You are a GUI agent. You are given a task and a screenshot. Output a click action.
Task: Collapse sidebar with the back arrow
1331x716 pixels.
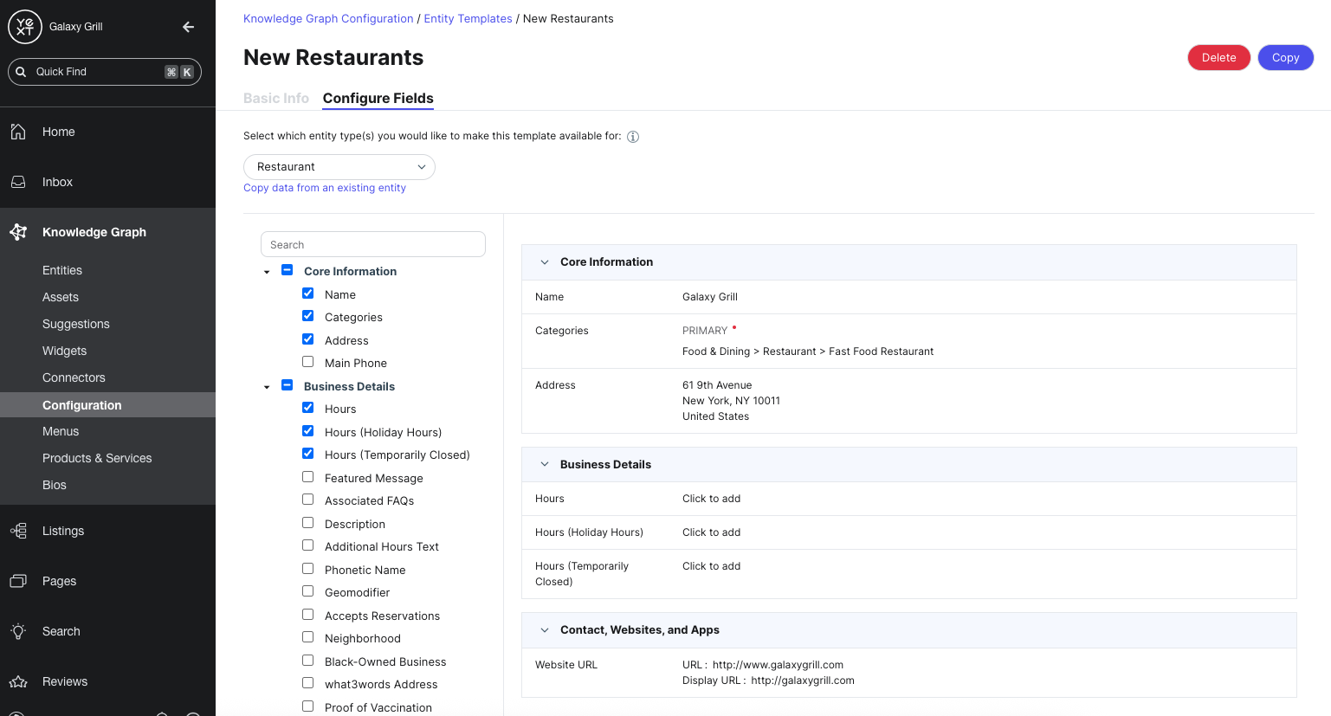[188, 27]
